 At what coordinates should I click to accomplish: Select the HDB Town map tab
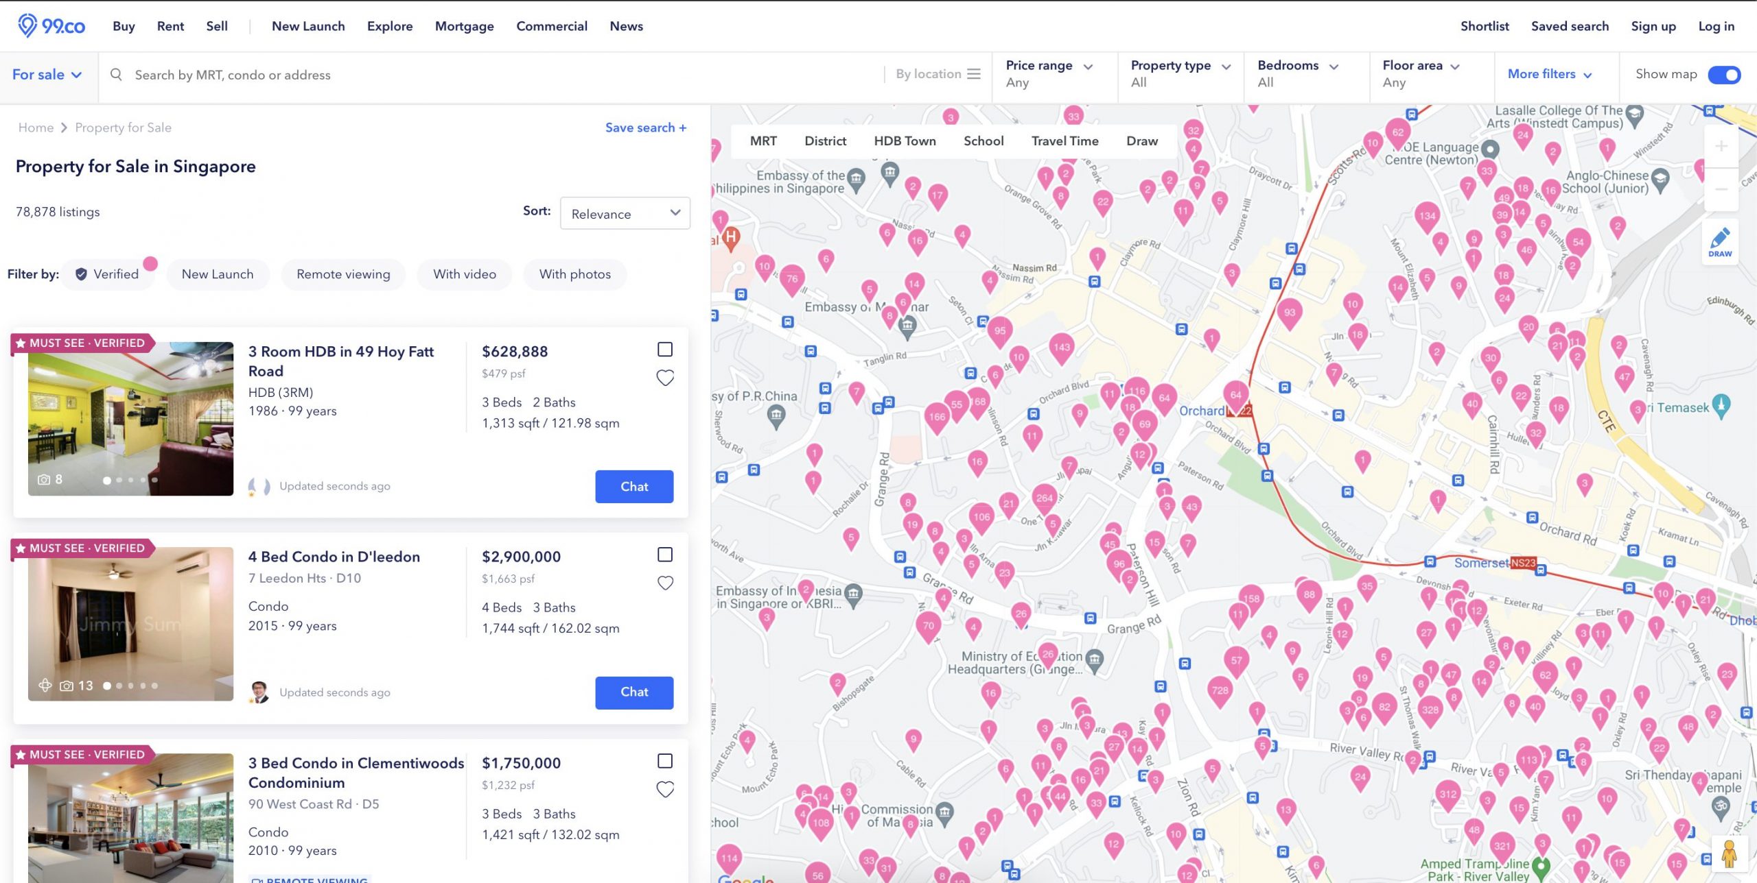905,141
